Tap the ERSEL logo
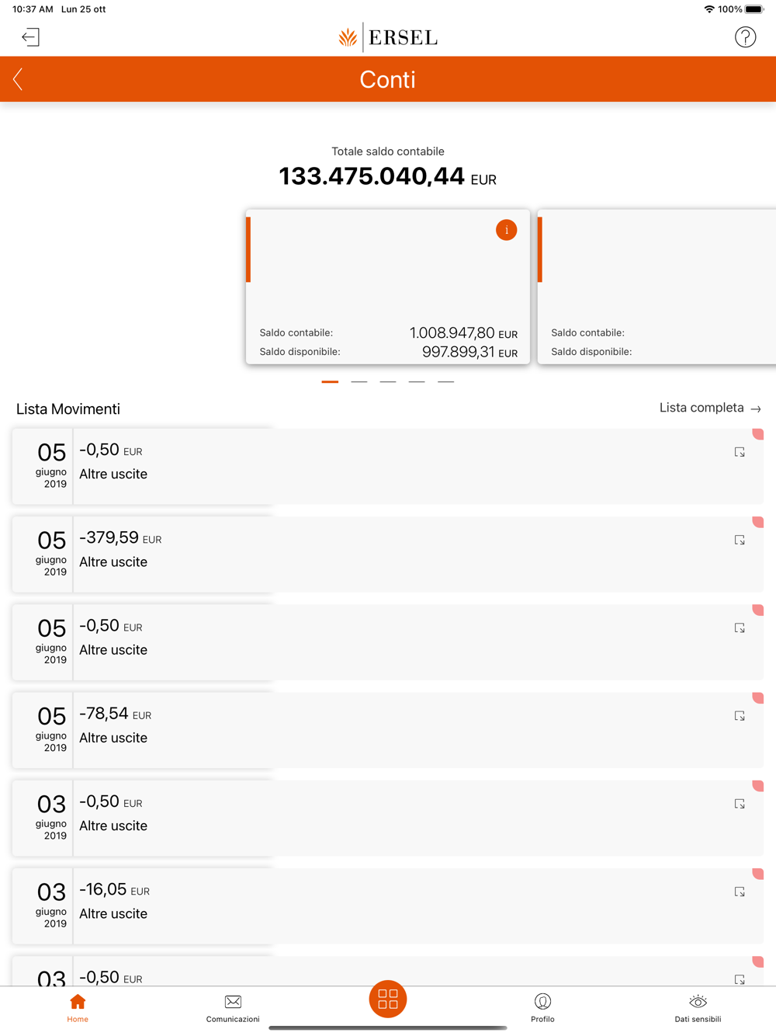The width and height of the screenshot is (776, 1036). (388, 37)
